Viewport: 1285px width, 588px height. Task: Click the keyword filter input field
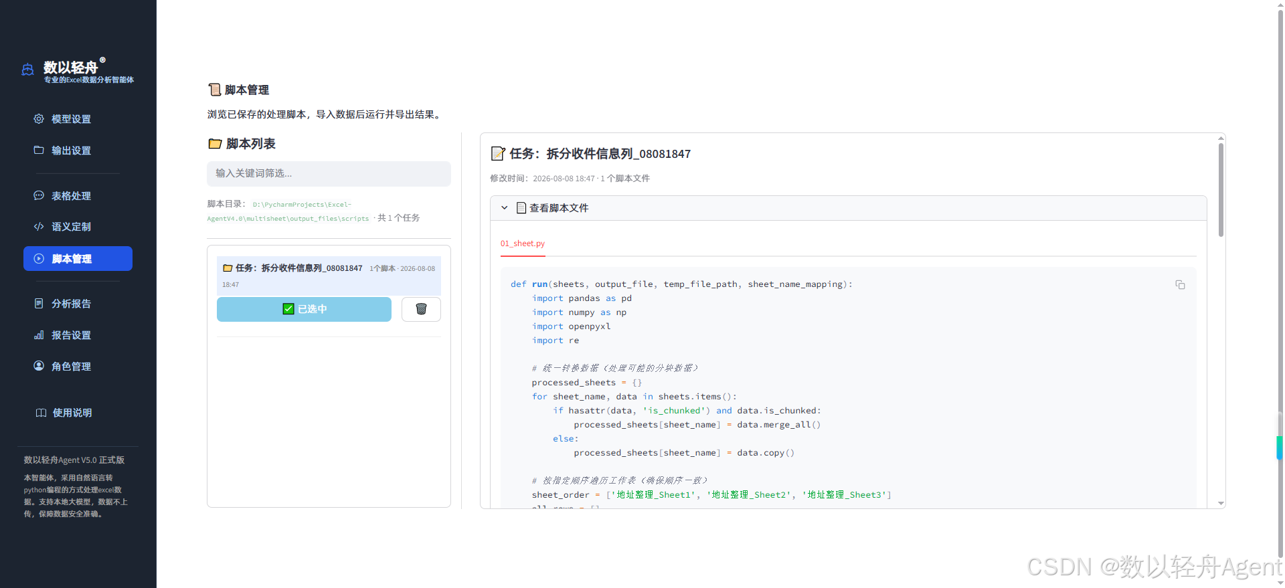329,173
